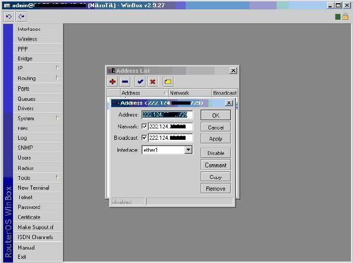Sort by the Broadcast column header
The image size is (353, 263).
tap(225, 93)
